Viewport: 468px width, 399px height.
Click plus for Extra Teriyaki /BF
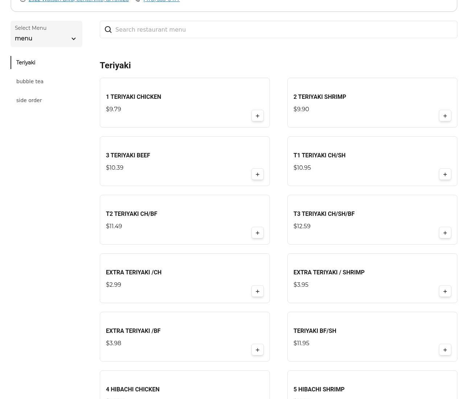257,350
